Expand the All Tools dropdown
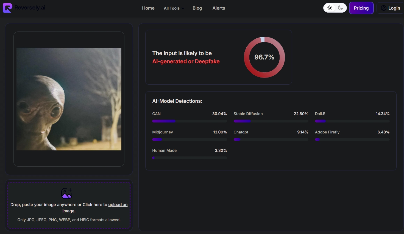This screenshot has width=404, height=234. (174, 8)
